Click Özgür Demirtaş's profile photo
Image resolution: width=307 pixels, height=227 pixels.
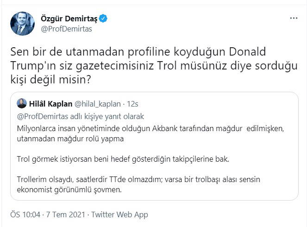point(22,23)
